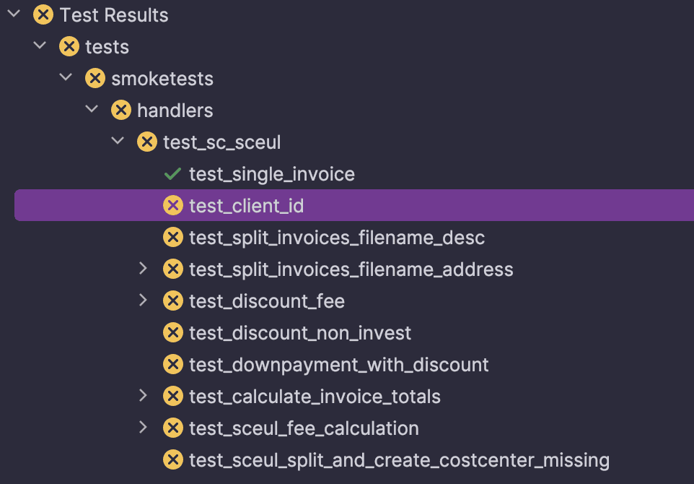The image size is (694, 484).
Task: Click the failed status icon beside test_client_id
Action: (173, 206)
